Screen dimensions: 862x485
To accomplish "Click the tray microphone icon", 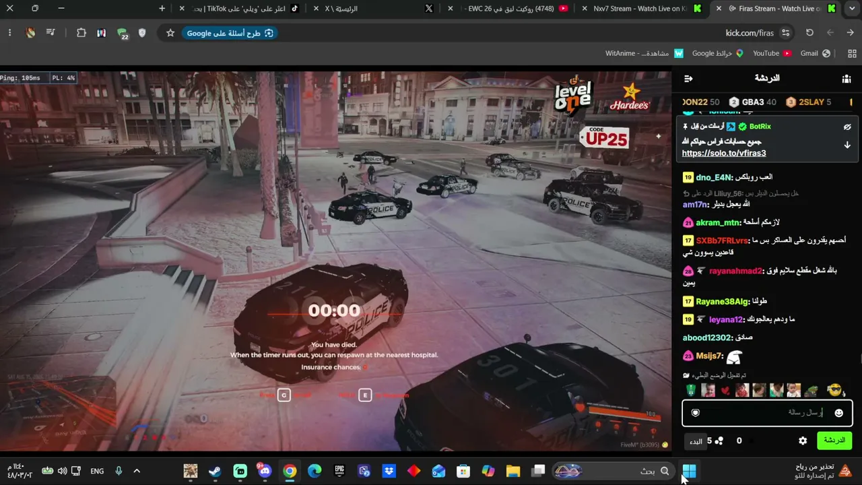I will coord(119,471).
